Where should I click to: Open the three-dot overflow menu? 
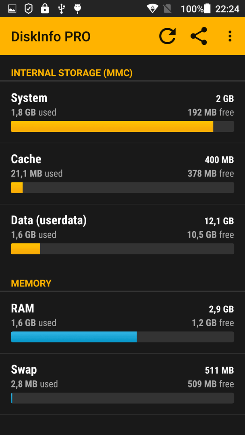pos(230,36)
